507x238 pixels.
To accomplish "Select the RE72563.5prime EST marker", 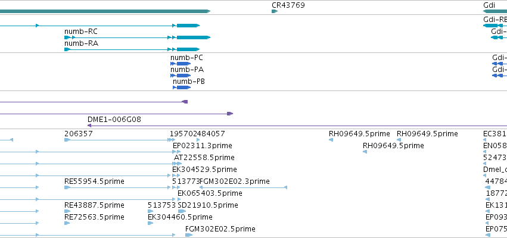I will coord(67,223).
